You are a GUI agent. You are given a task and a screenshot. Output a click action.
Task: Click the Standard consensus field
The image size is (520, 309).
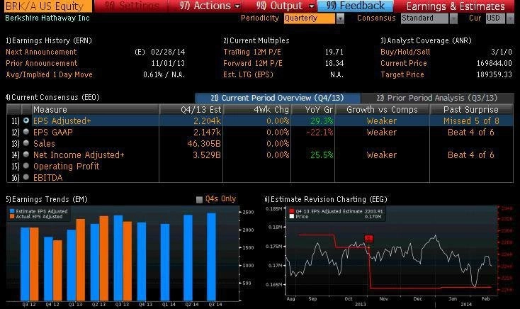[x=424, y=18]
